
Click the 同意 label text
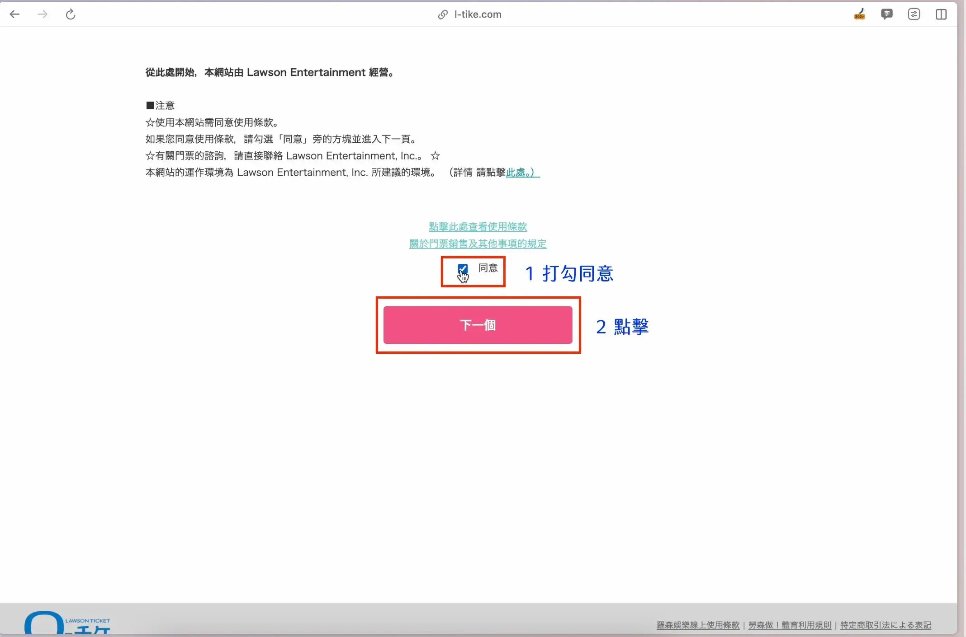tap(488, 268)
